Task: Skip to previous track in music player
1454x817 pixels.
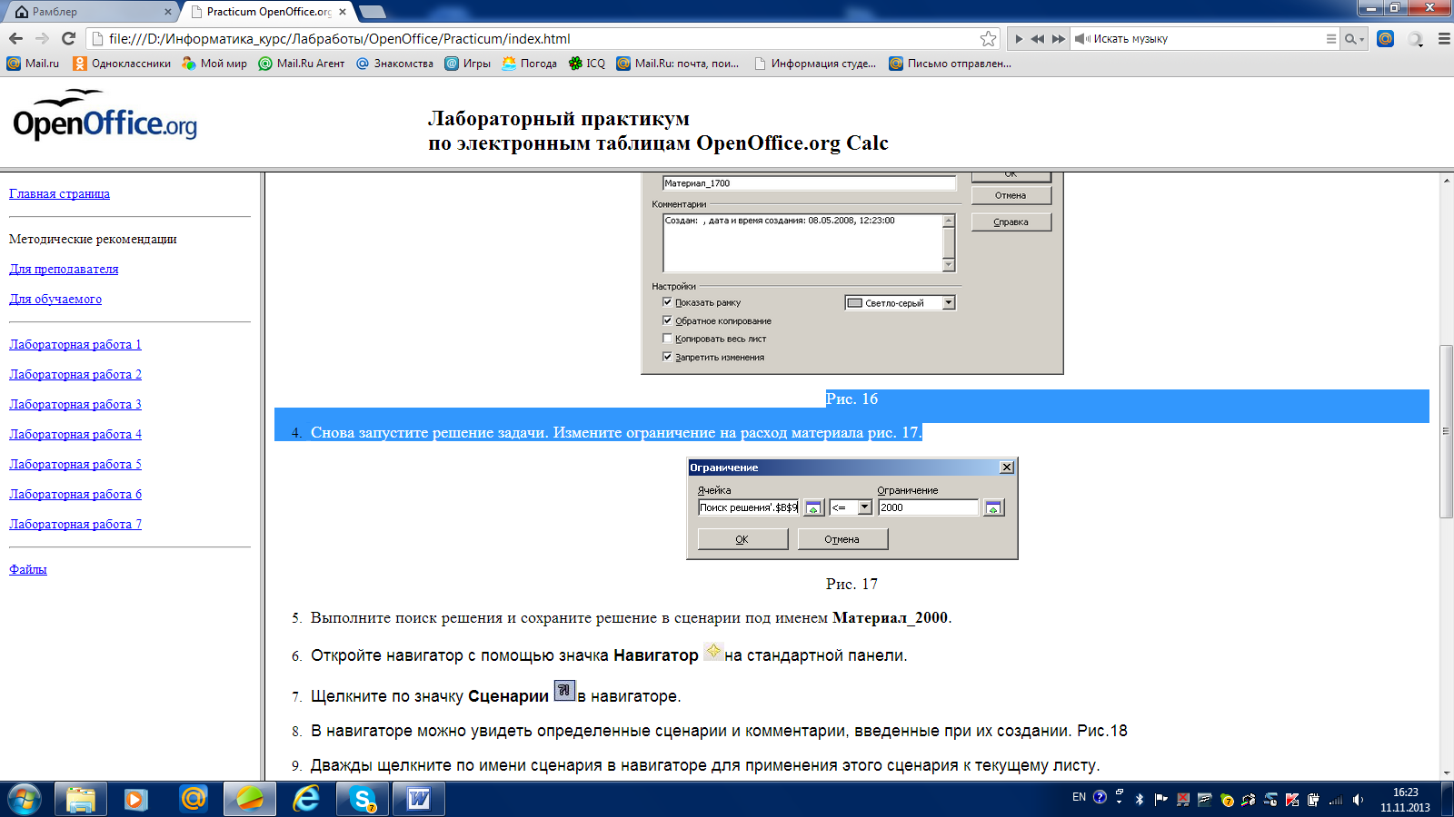Action: (1038, 39)
